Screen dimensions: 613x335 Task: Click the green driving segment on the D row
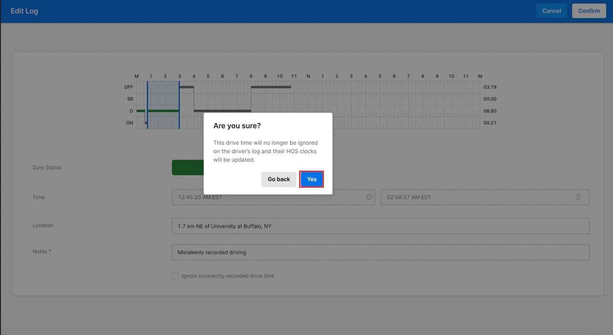[x=163, y=111]
